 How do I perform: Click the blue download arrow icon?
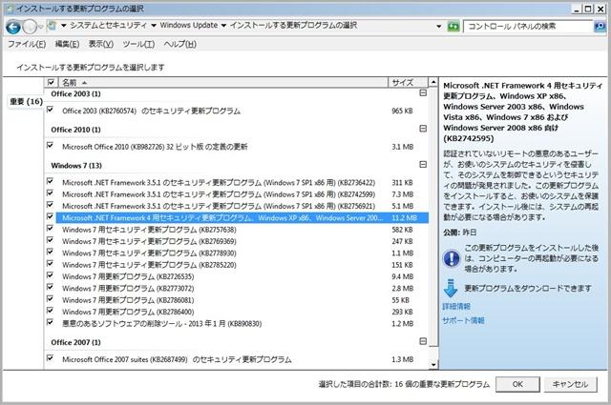(451, 288)
